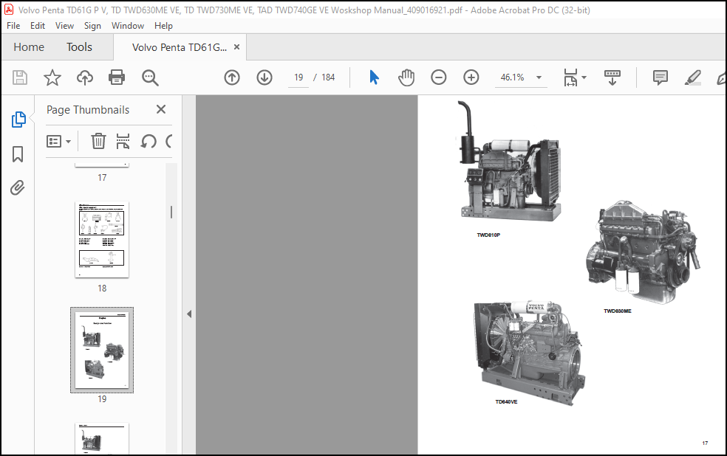Open the Help menu
Viewport: 727px width, 456px height.
163,26
